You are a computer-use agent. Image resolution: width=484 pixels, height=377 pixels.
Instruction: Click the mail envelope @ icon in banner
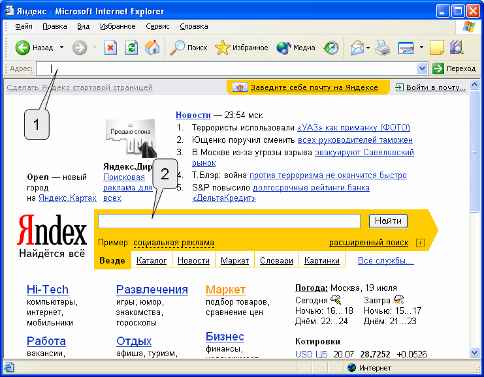pyautogui.click(x=240, y=87)
